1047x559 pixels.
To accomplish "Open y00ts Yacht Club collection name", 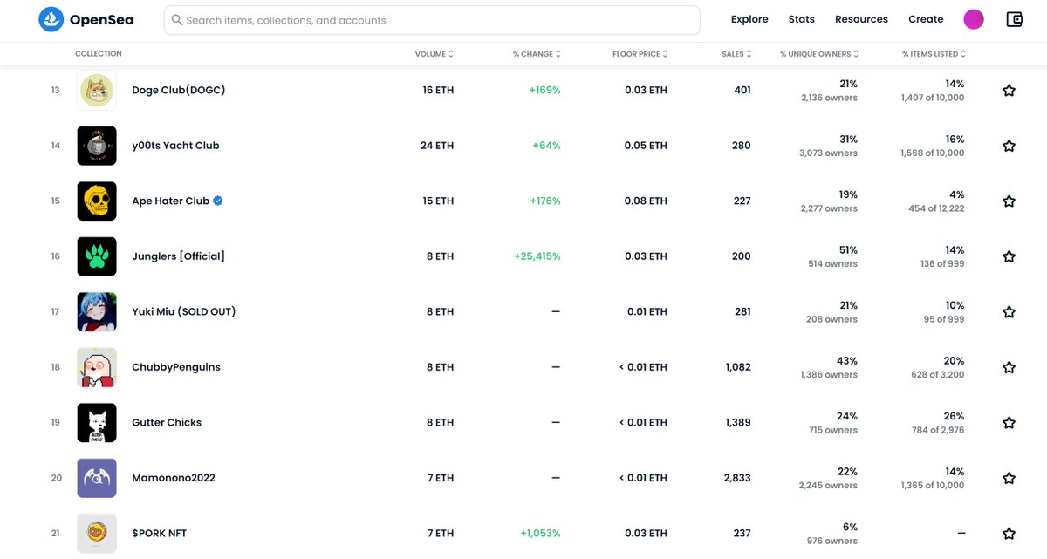I will tap(175, 146).
